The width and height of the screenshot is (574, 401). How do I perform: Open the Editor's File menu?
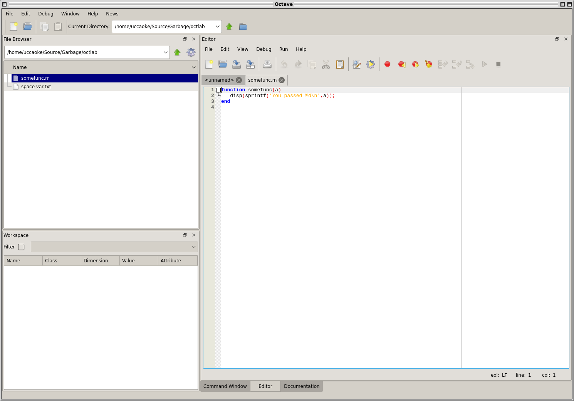pyautogui.click(x=209, y=49)
